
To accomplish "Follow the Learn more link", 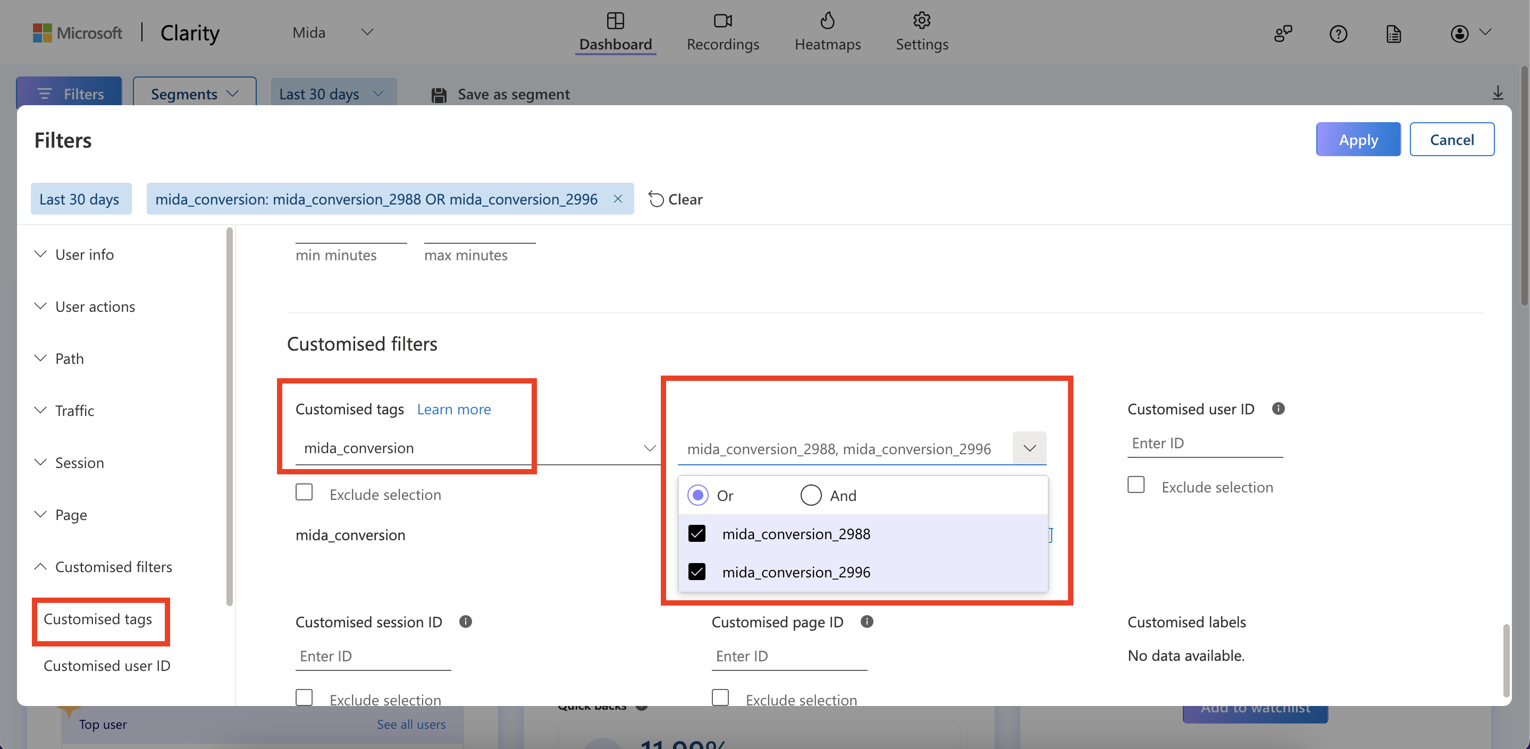I will (x=454, y=409).
